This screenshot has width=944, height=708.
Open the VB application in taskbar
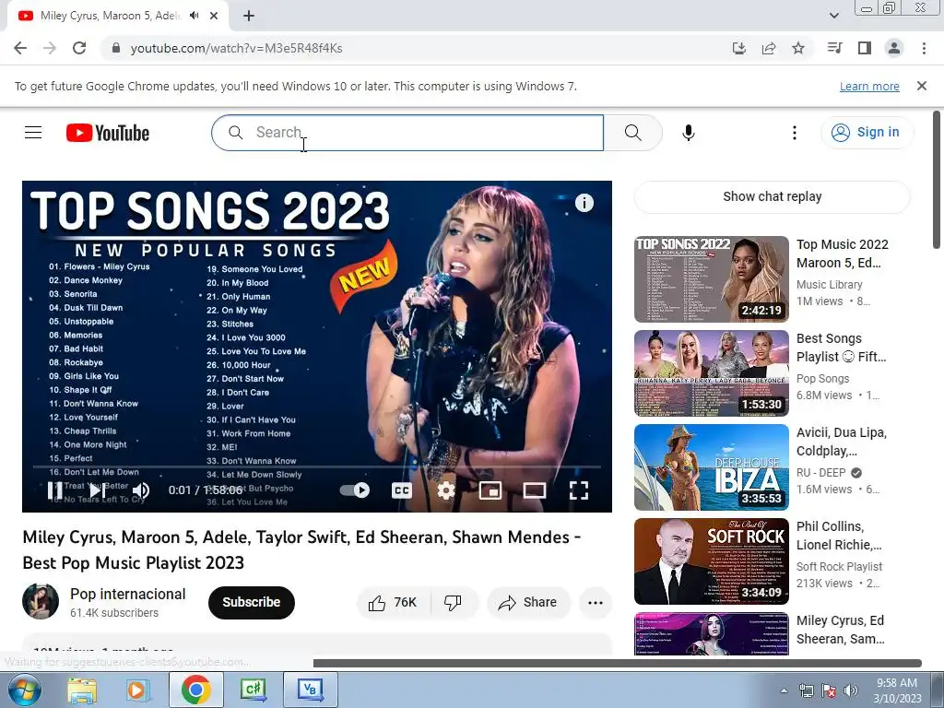pos(310,690)
